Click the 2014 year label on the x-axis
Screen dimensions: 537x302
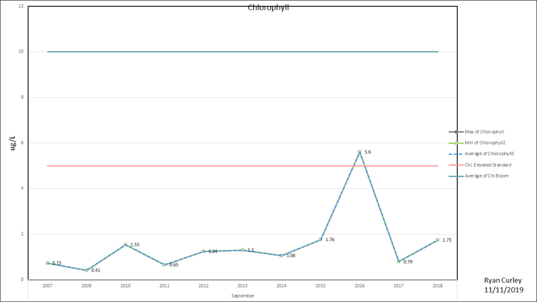click(x=282, y=286)
